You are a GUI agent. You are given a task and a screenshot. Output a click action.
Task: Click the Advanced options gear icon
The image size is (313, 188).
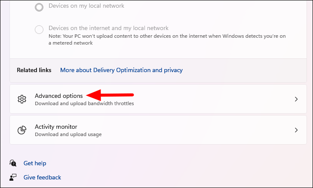pos(22,99)
